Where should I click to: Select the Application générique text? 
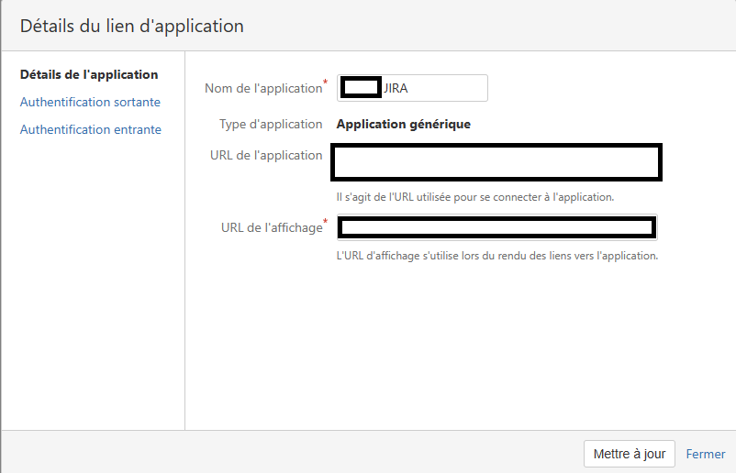coord(404,125)
